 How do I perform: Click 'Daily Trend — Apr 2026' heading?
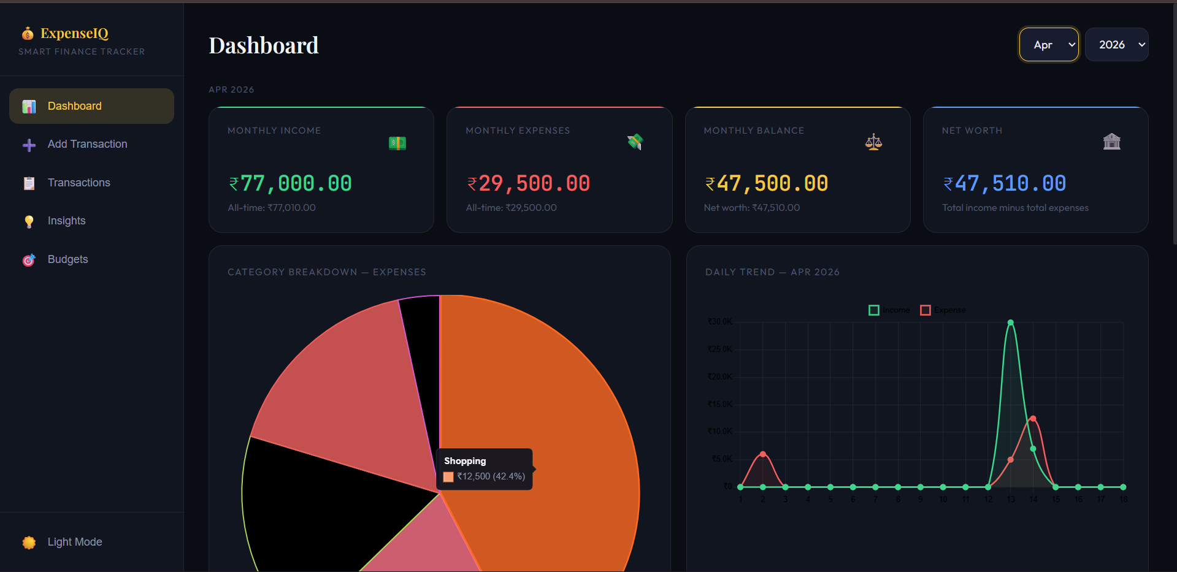772,272
